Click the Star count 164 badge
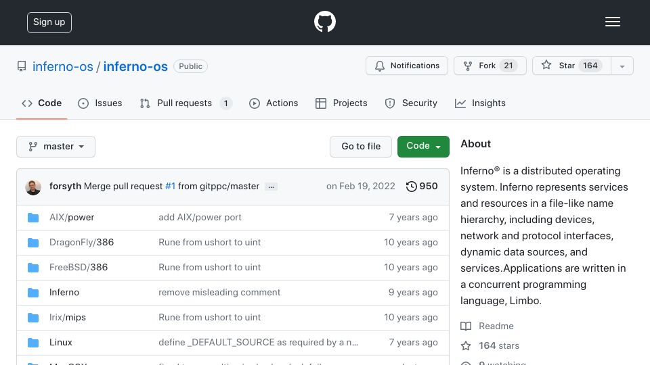 (x=590, y=66)
